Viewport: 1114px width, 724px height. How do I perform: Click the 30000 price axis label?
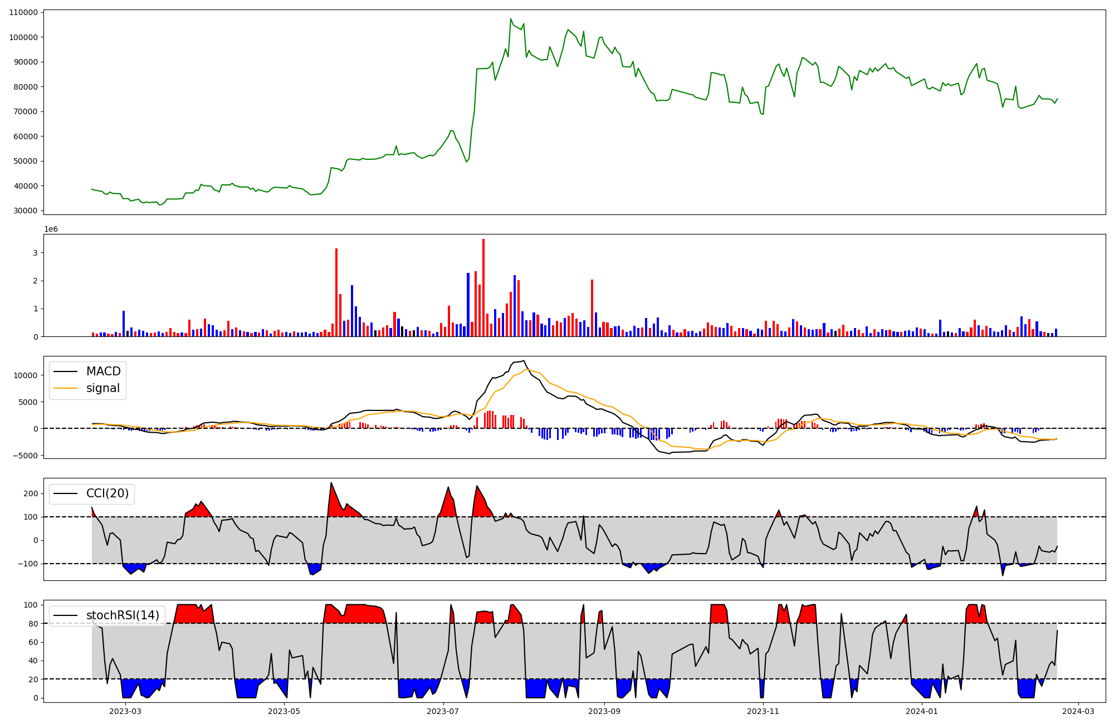(26, 211)
